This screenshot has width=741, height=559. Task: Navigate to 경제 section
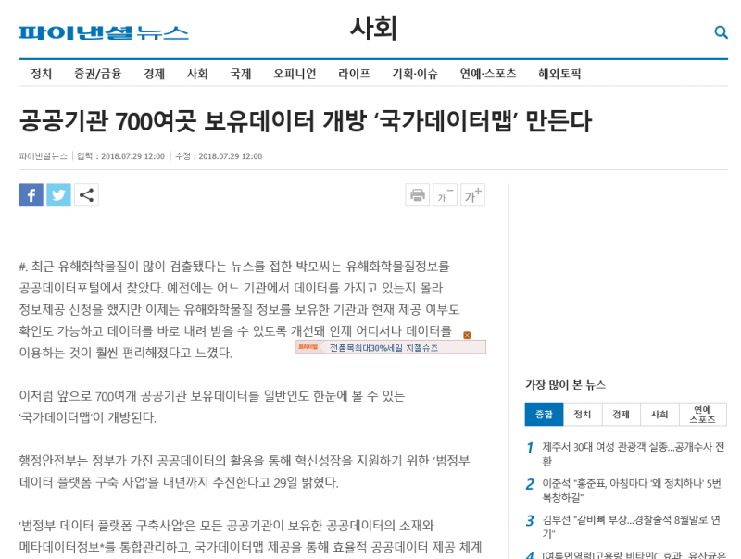pos(154,74)
